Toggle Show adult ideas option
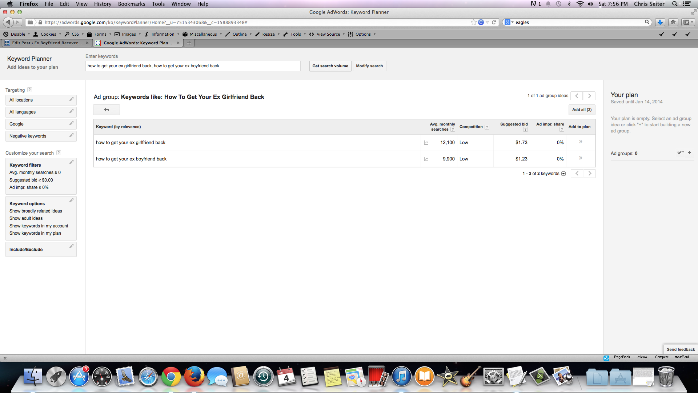Viewport: 698px width, 393px height. pos(26,218)
